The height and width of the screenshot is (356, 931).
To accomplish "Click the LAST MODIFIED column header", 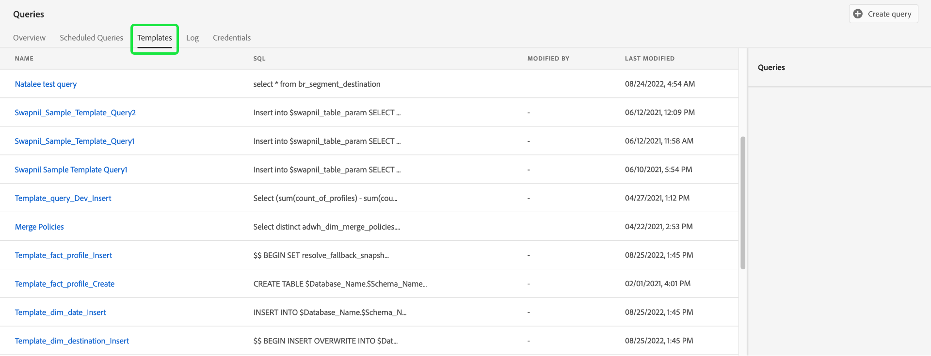I will (x=649, y=59).
